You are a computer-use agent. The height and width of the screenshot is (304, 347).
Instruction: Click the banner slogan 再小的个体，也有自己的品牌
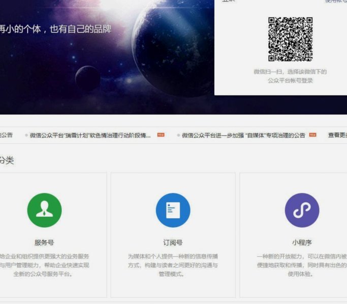55,29
